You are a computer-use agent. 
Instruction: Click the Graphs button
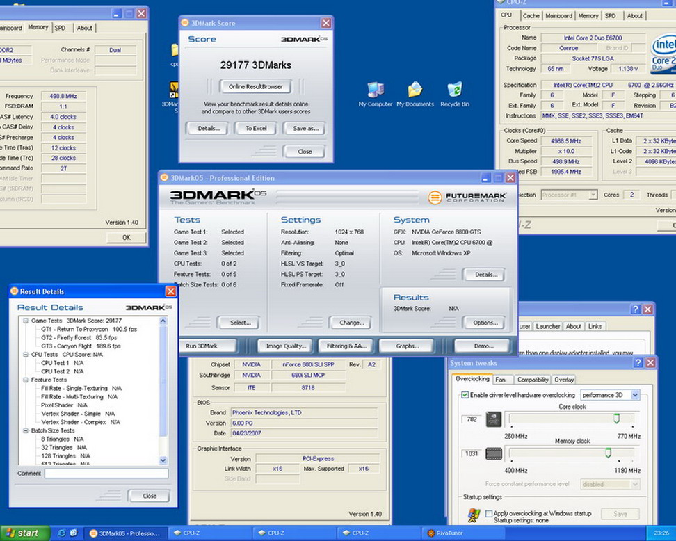tap(408, 346)
